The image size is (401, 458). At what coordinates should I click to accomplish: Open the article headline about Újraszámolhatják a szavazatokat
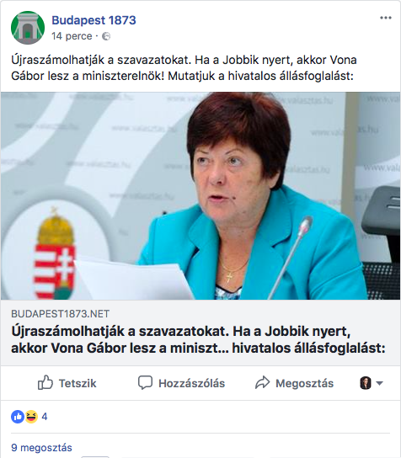[x=198, y=339]
